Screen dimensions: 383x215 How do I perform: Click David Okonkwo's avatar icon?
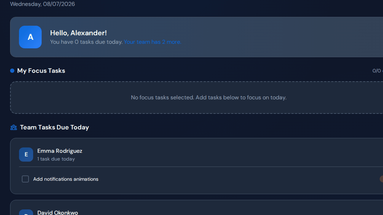pyautogui.click(x=26, y=212)
